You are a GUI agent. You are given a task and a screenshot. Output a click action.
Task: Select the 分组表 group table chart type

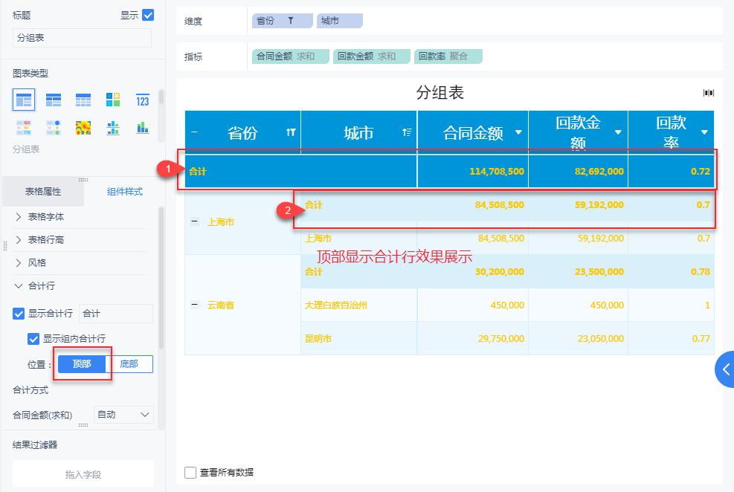(x=23, y=100)
